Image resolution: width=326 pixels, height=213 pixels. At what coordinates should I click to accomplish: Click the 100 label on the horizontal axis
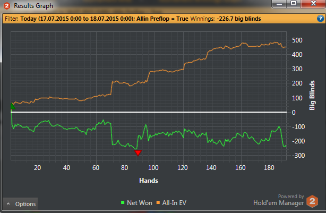point(153,168)
